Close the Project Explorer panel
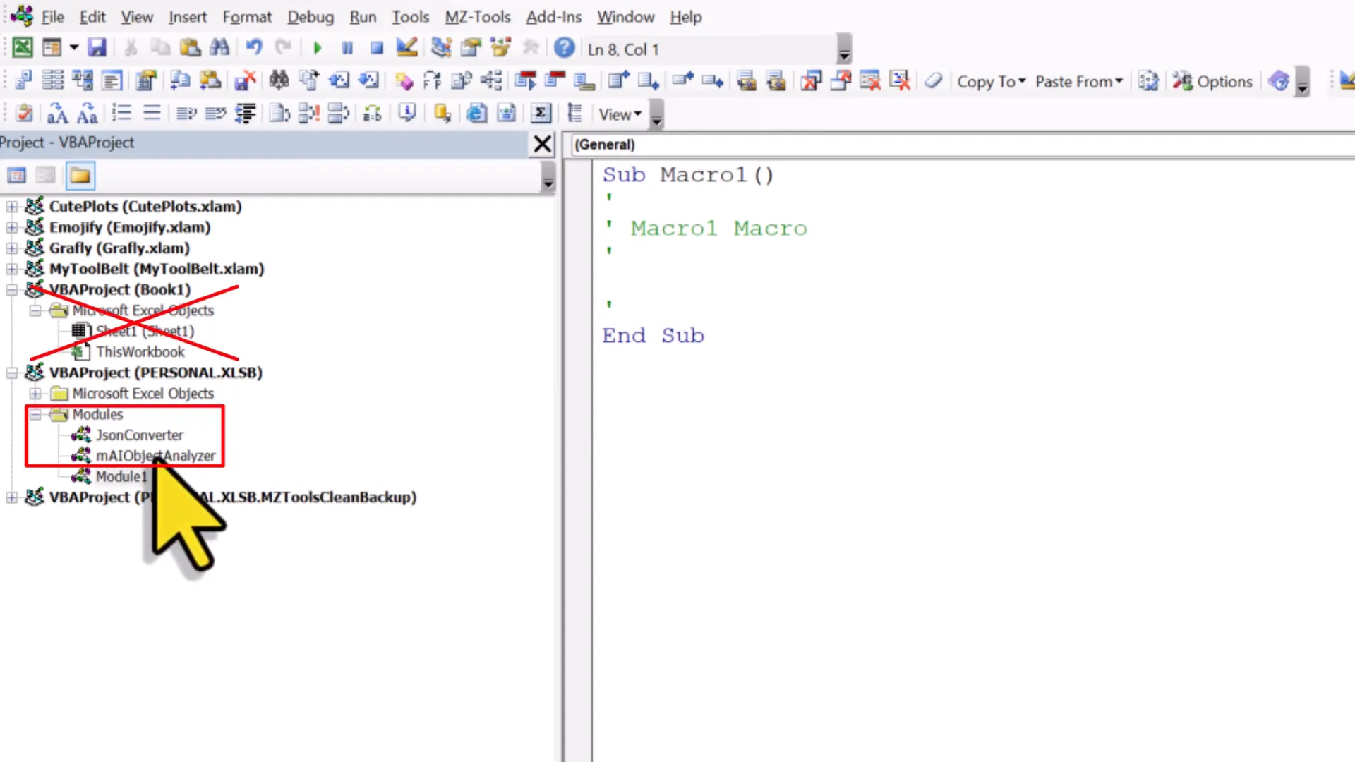Viewport: 1355px width, 762px height. [542, 143]
